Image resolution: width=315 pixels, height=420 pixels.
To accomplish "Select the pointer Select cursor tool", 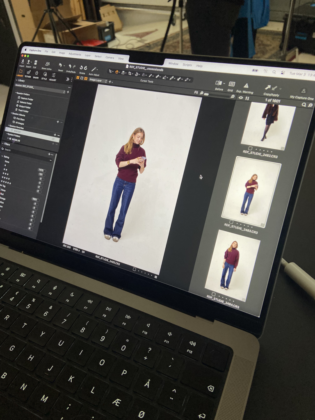I will point(110,71).
